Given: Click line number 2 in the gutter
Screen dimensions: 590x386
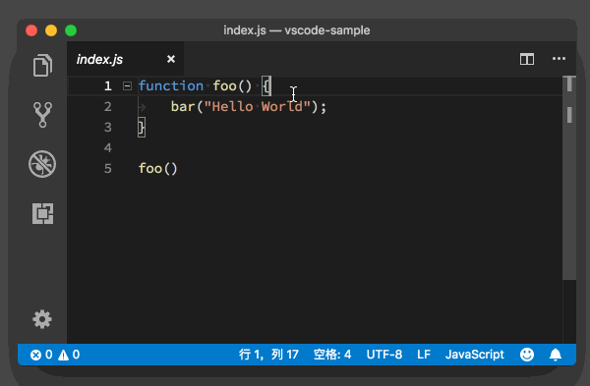Looking at the screenshot, I should [108, 107].
